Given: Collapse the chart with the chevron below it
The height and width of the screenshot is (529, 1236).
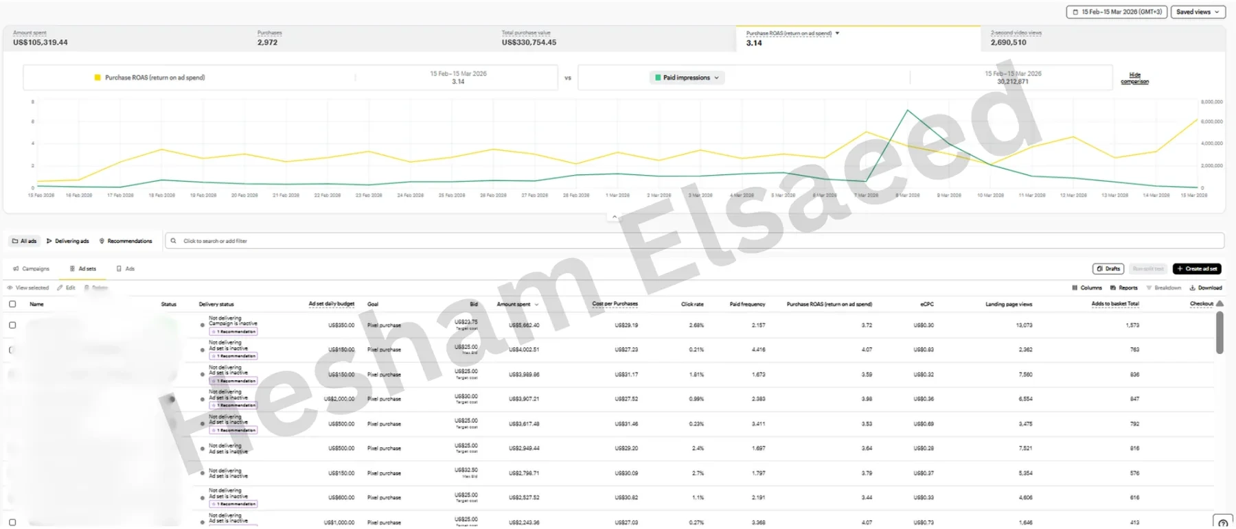Looking at the screenshot, I should pyautogui.click(x=615, y=217).
